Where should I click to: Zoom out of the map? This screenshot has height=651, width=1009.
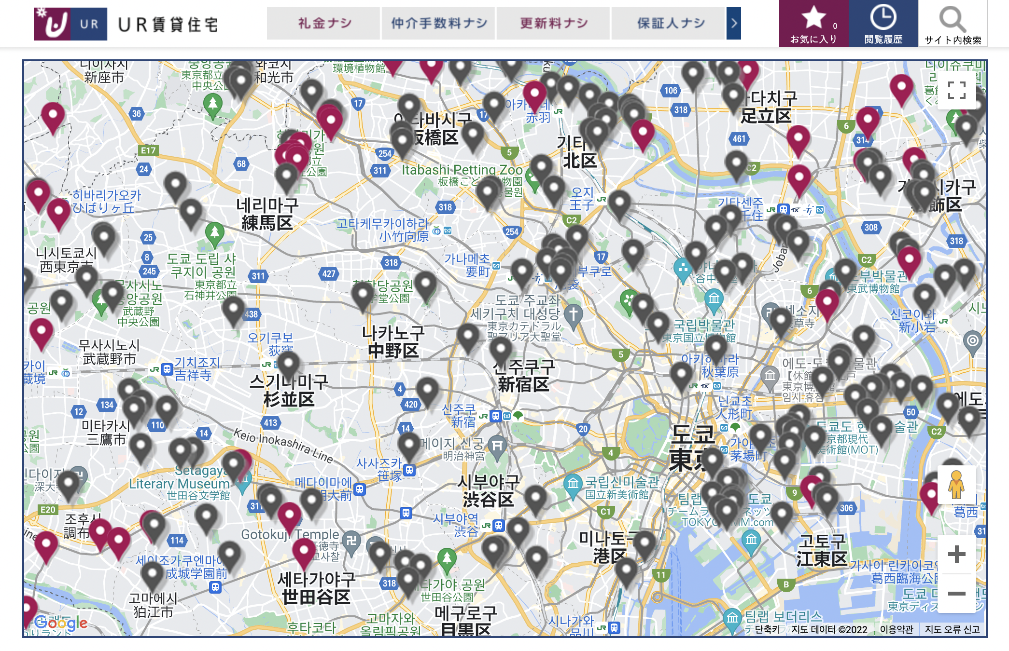(x=956, y=594)
